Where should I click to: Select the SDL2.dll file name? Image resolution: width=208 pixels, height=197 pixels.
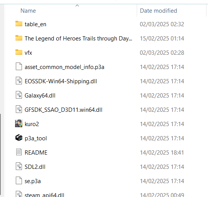point(35,167)
